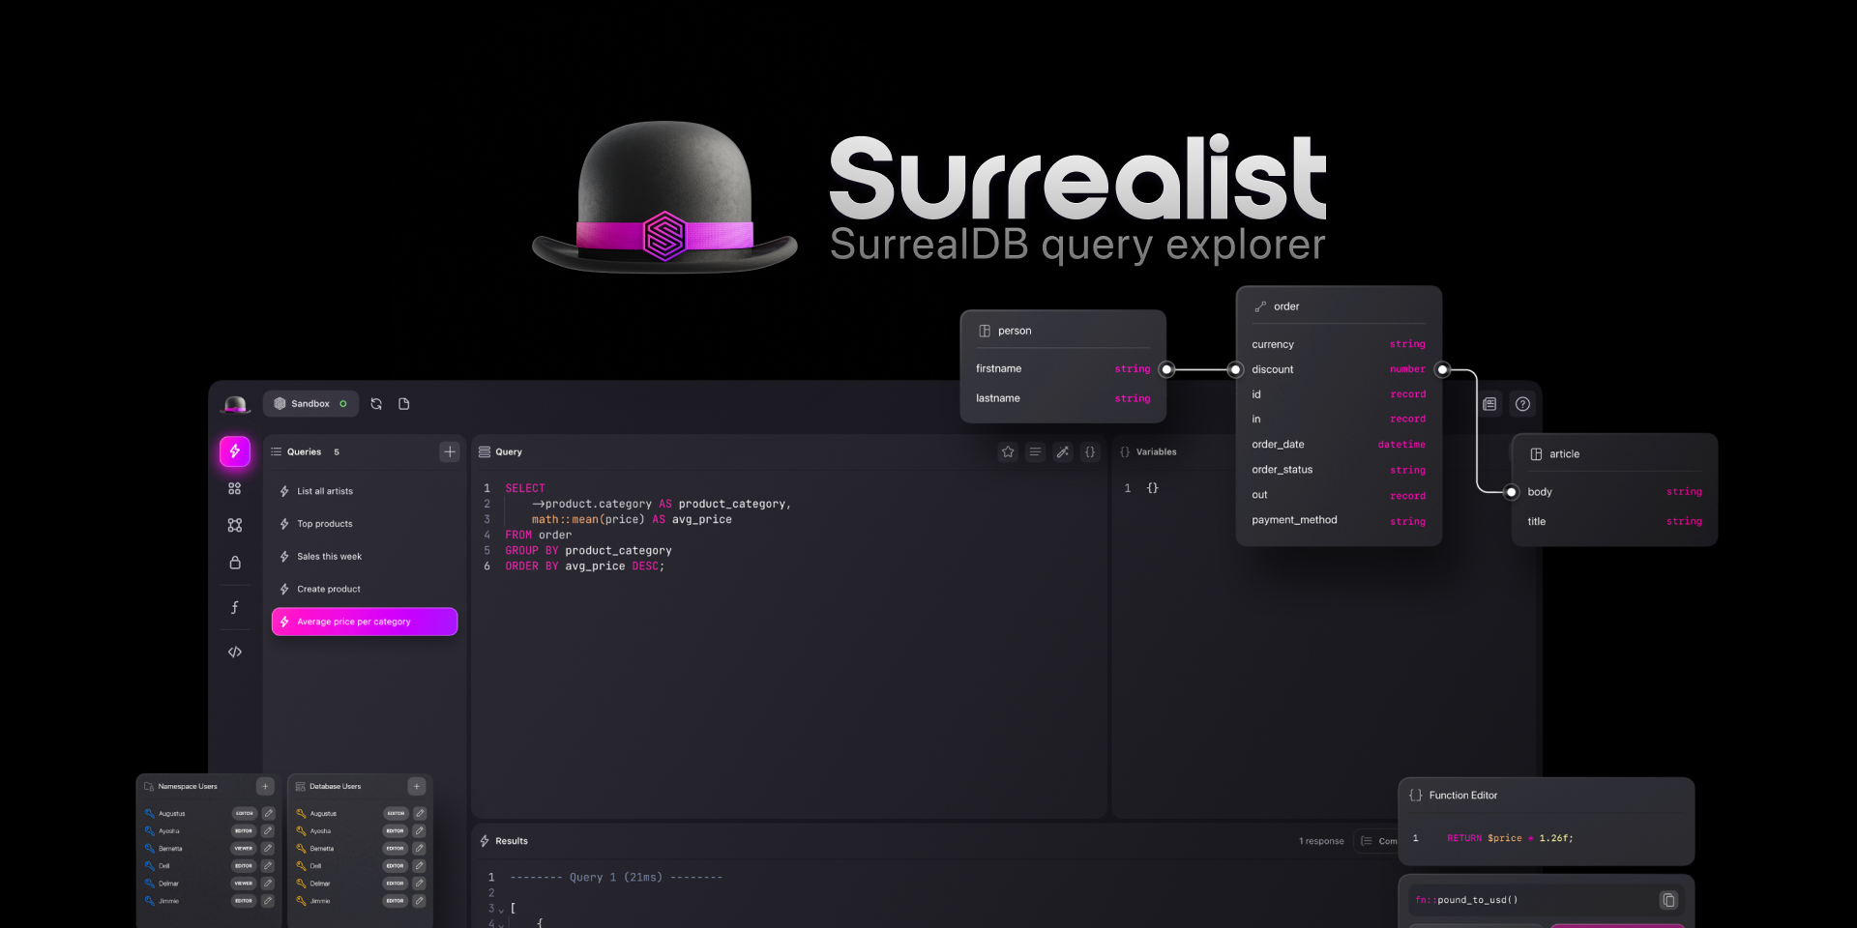Click the Surrealist hat logo in toolbar

(x=236, y=404)
